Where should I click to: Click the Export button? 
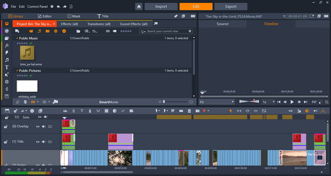click(x=231, y=7)
